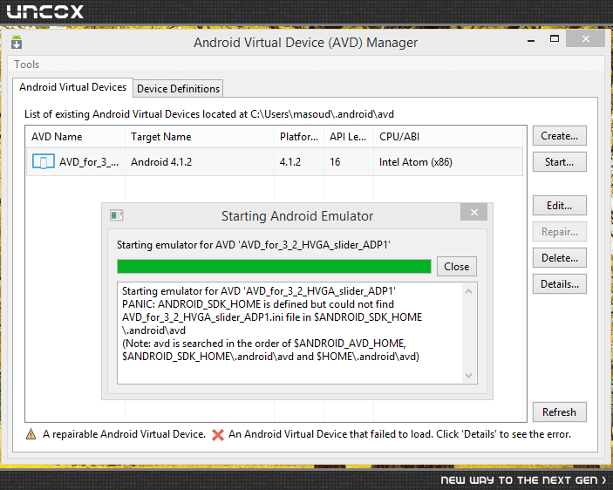Sort by Target Name column header
Screen dimensions: 613x490
click(200, 137)
